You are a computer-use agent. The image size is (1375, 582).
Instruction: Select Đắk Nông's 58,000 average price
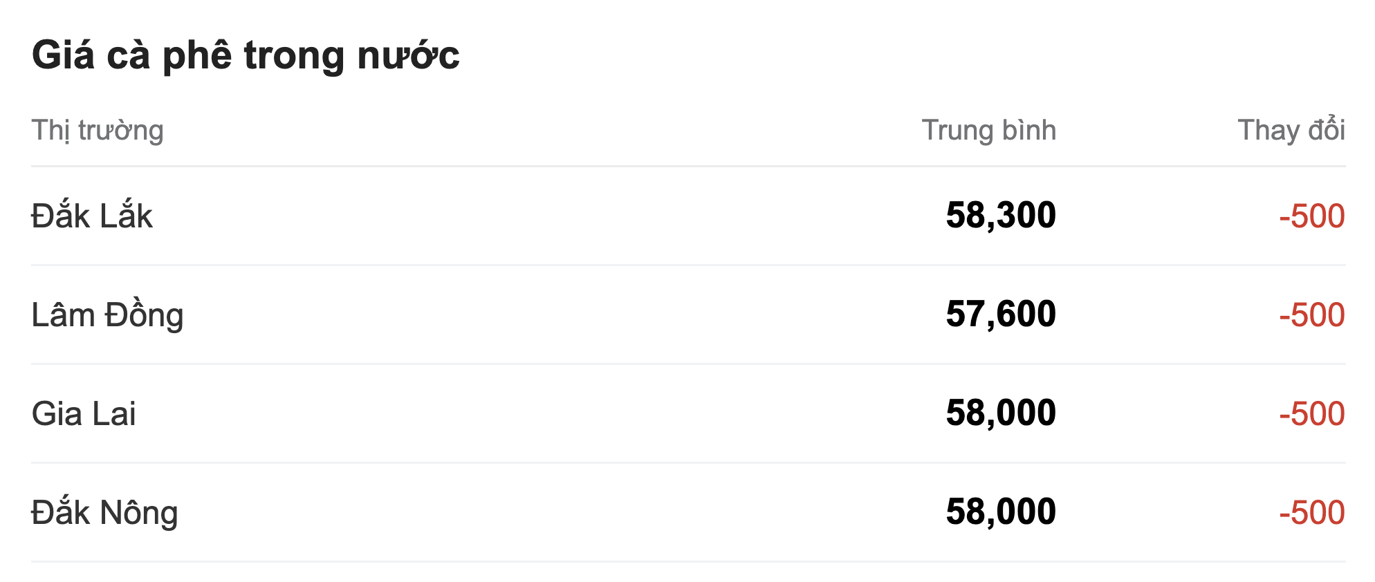point(1000,512)
